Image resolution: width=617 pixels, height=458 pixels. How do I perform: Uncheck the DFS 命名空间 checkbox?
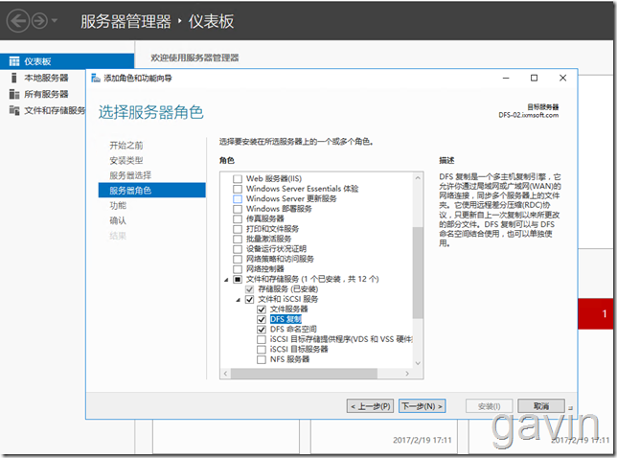click(x=262, y=330)
